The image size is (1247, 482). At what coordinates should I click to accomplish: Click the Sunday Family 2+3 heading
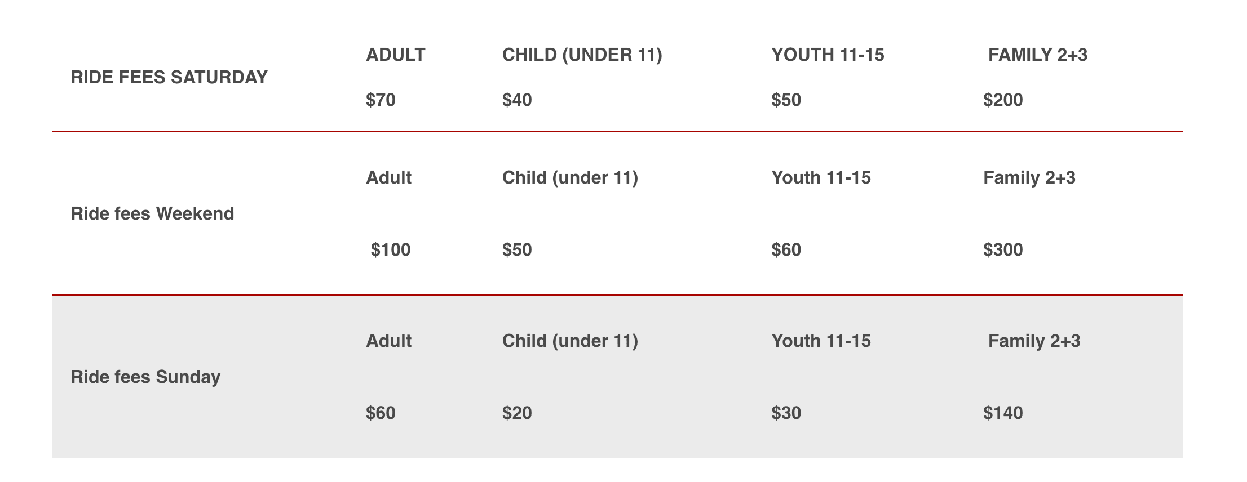pyautogui.click(x=1034, y=341)
